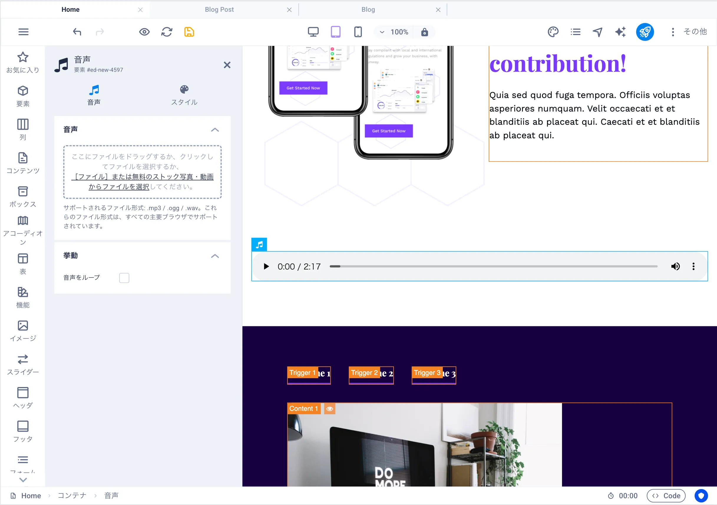Click the stock photo file selection link
Viewport: 717px width, 505px height.
tap(142, 182)
